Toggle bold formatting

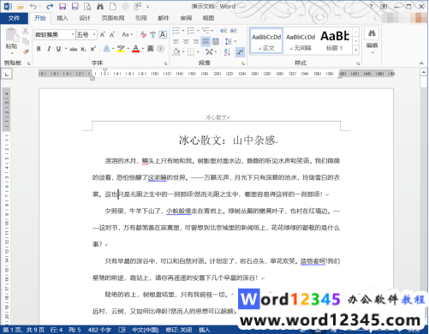point(39,49)
